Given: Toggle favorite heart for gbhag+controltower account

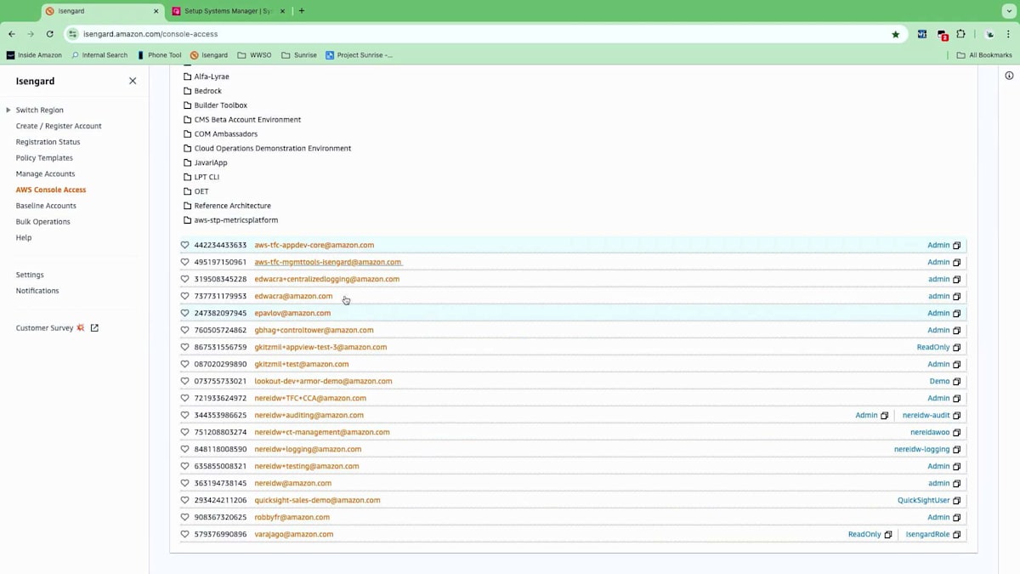Looking at the screenshot, I should tap(184, 330).
